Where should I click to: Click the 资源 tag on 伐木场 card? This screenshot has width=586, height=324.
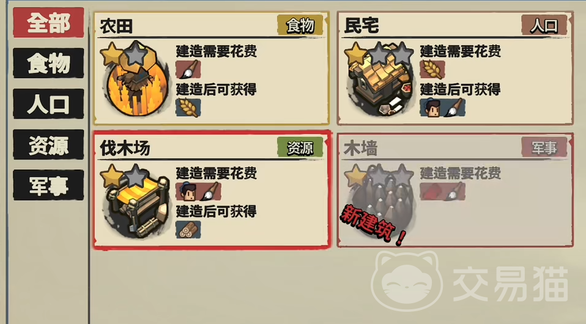[x=300, y=147]
